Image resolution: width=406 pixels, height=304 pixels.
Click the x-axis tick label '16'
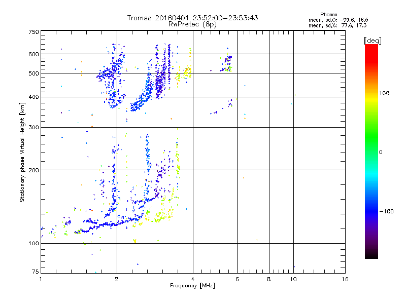[x=345, y=279]
